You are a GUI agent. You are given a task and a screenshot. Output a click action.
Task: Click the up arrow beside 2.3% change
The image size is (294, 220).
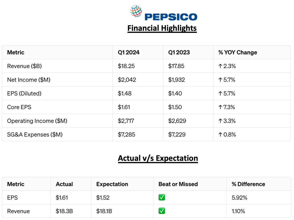pyautogui.click(x=220, y=66)
